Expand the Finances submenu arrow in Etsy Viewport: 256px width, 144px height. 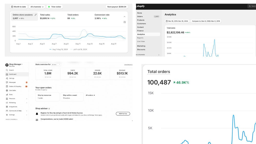tap(27, 99)
